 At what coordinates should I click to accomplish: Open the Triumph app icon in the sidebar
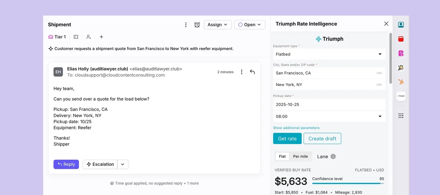(x=401, y=96)
